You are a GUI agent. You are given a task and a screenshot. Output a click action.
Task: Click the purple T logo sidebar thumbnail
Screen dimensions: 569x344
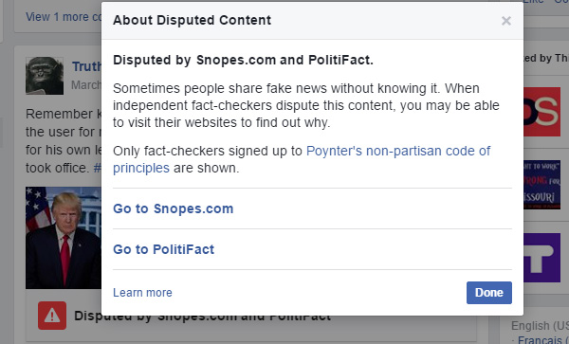(x=541, y=258)
